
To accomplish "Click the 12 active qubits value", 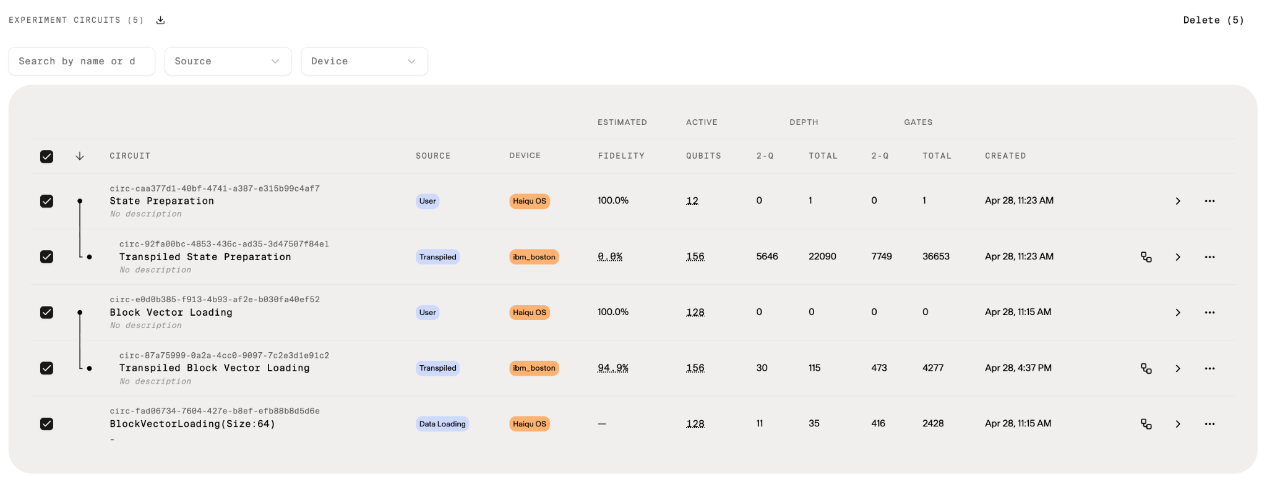I will (692, 201).
